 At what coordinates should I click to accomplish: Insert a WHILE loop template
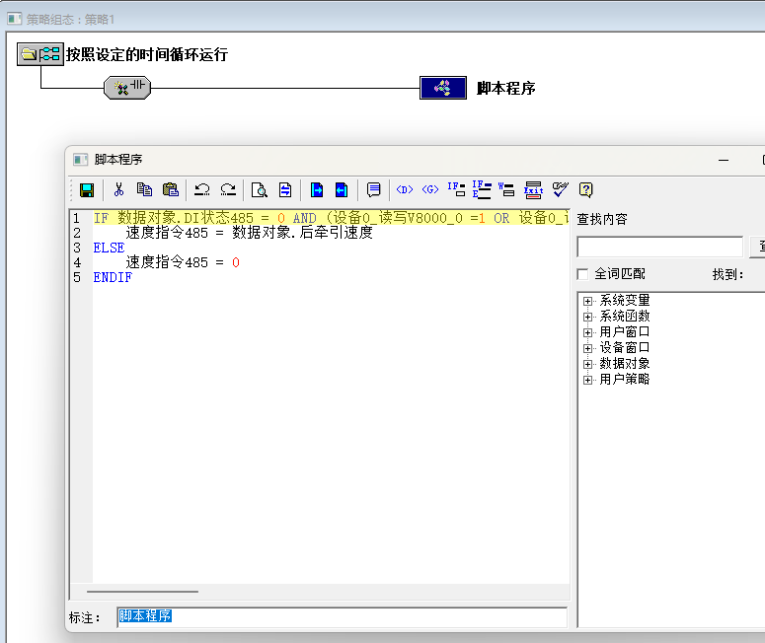click(506, 189)
